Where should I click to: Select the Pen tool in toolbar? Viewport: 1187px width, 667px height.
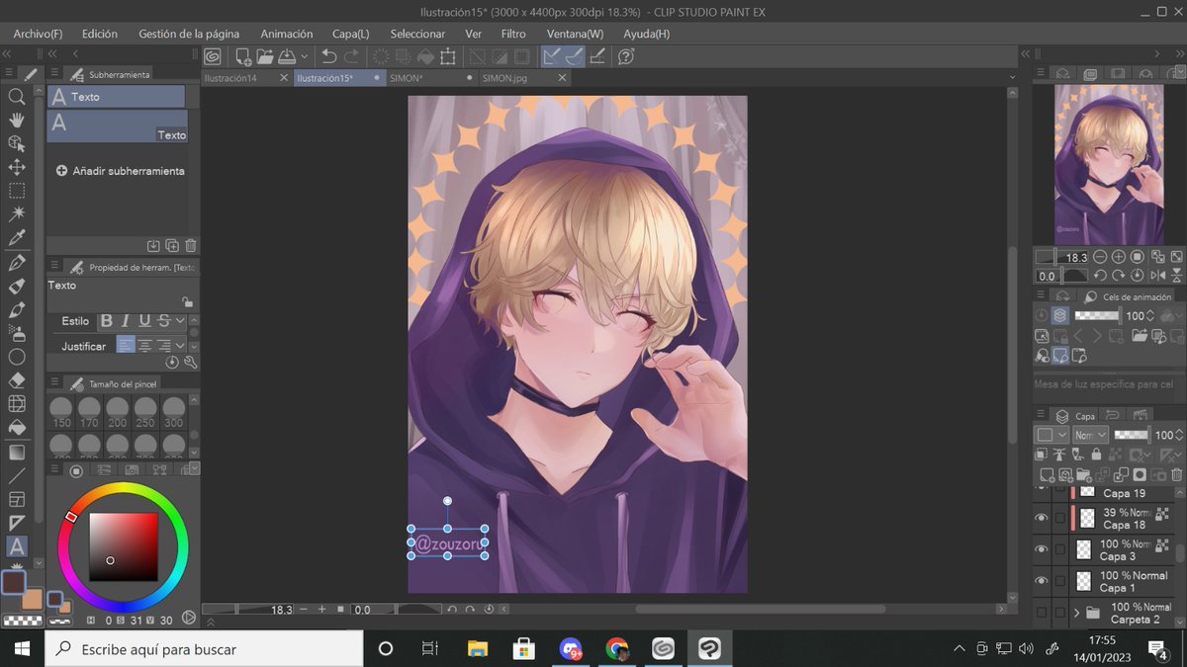click(17, 263)
